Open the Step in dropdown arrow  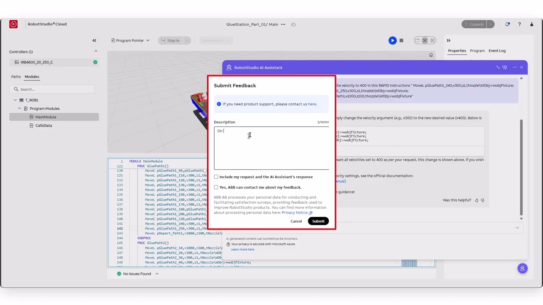coord(187,40)
